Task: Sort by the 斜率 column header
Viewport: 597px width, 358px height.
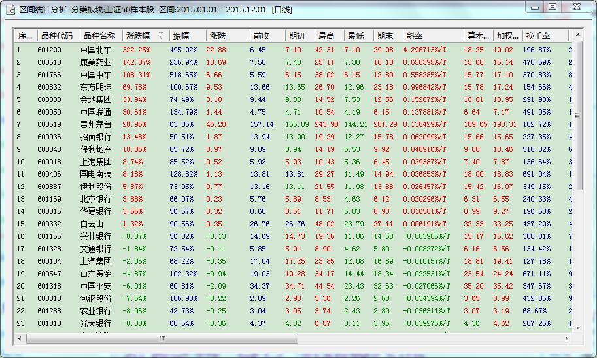Action: tap(434, 36)
